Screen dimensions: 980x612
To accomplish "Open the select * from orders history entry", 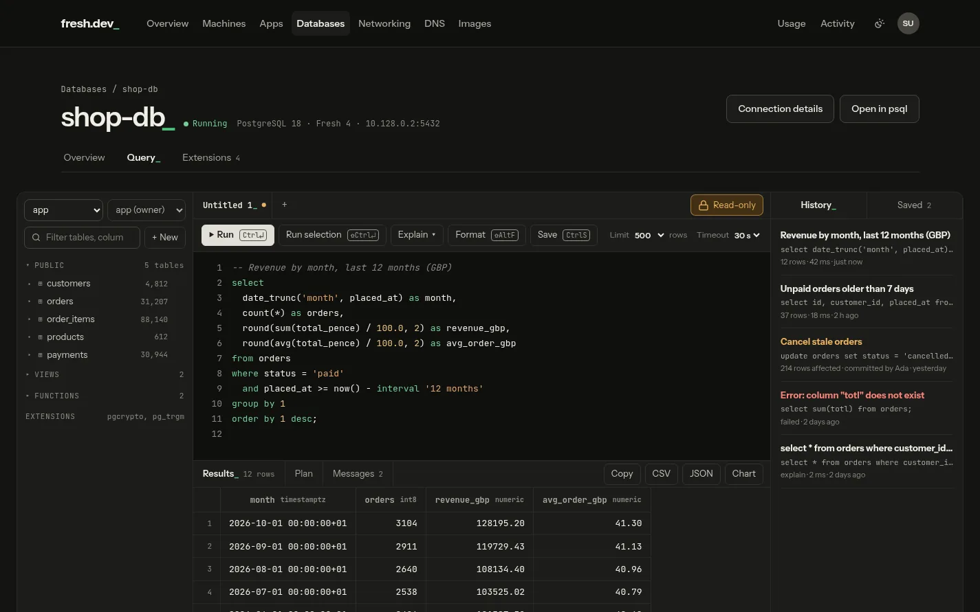I will 867,461.
